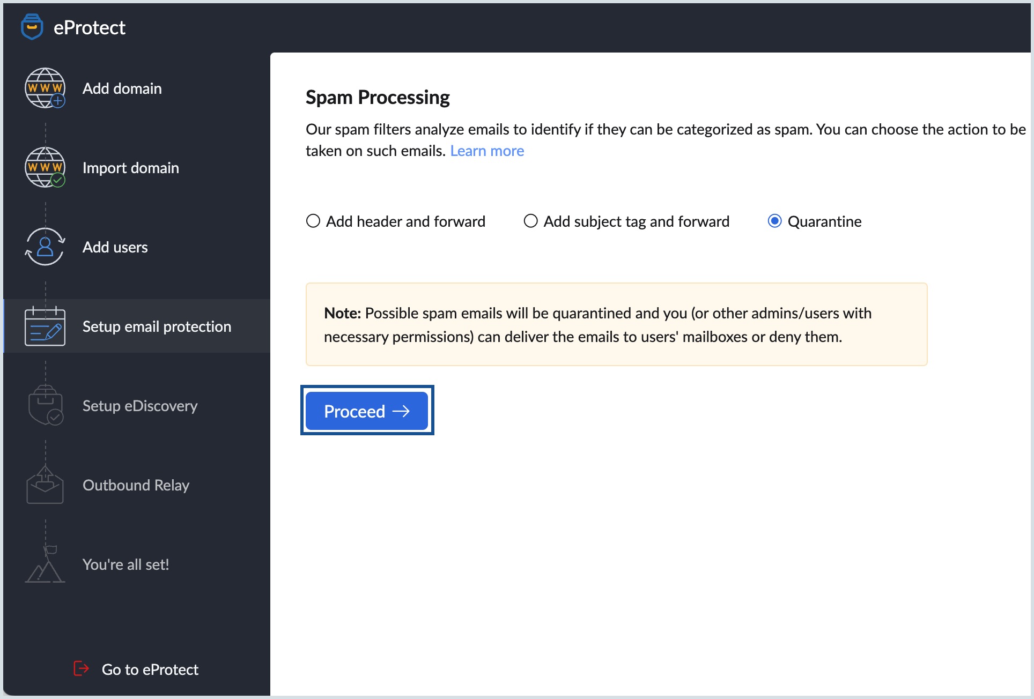The width and height of the screenshot is (1034, 699).
Task: Click the eProtect logo at top left
Action: [x=36, y=27]
